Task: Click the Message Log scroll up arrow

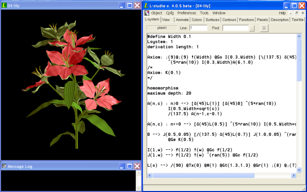Action: [138, 173]
